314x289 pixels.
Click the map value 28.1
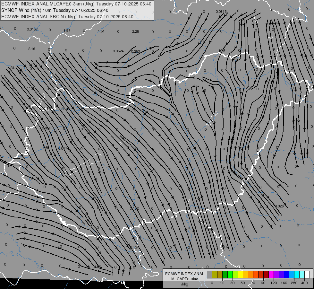coord(13,68)
